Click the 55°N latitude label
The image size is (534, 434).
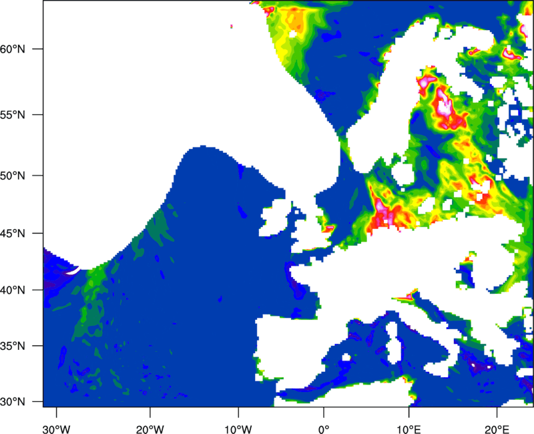click(x=13, y=115)
